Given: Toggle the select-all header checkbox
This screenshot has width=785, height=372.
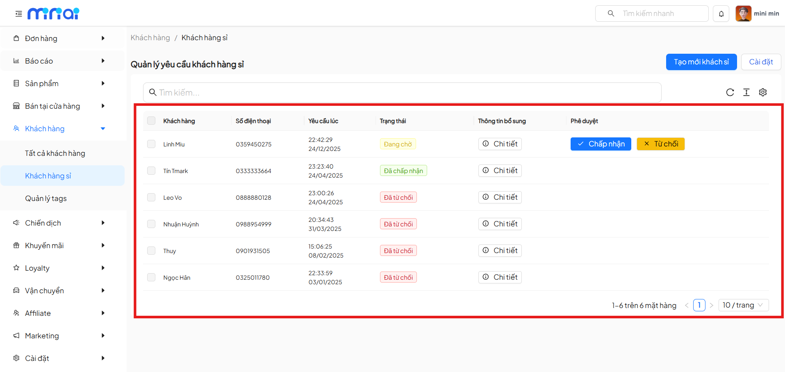Looking at the screenshot, I should 151,121.
